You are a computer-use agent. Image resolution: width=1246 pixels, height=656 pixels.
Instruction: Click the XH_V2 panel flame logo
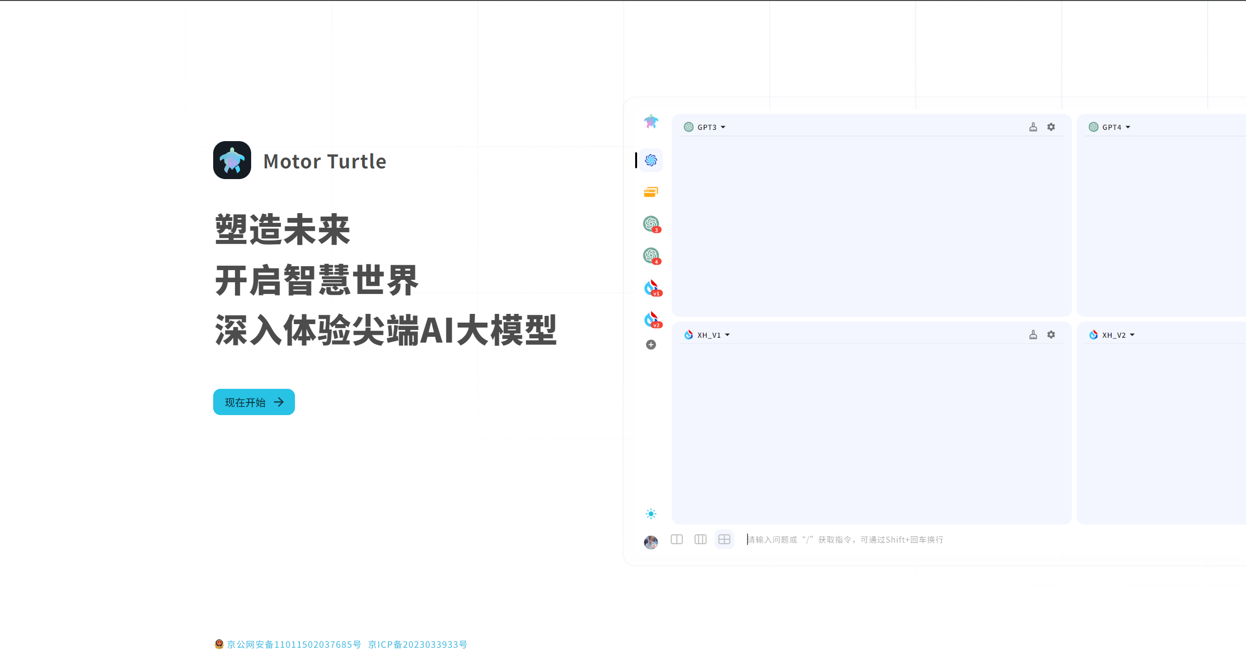click(1094, 335)
